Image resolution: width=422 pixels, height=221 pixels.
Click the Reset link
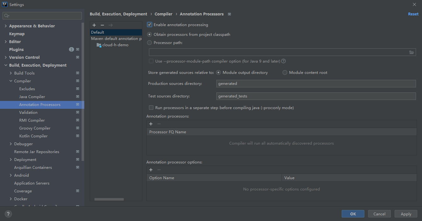[413, 14]
